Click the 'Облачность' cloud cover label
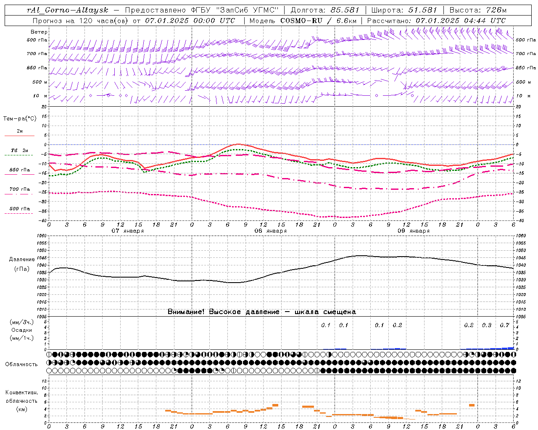This screenshot has width=538, height=430. (x=21, y=364)
